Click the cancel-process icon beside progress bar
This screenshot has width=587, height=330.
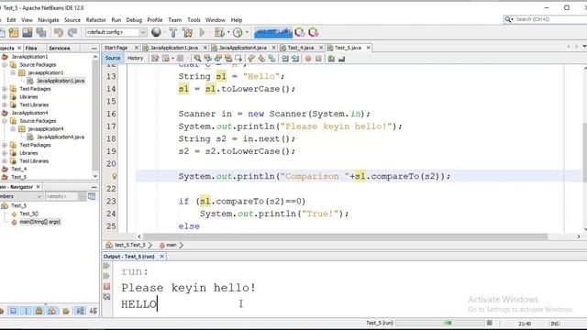(x=489, y=323)
